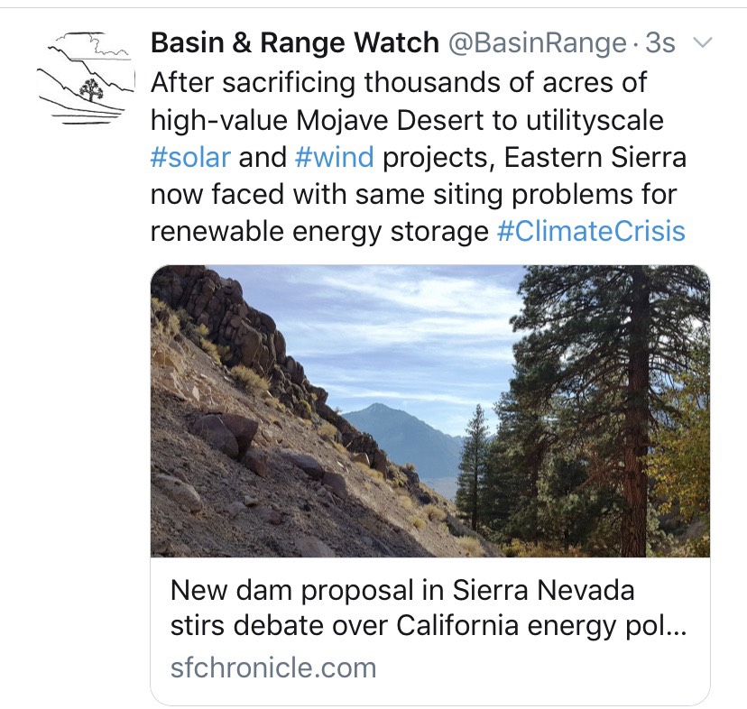The height and width of the screenshot is (709, 747).
Task: Click the 'utilityscale' word in tweet
Action: click(595, 120)
